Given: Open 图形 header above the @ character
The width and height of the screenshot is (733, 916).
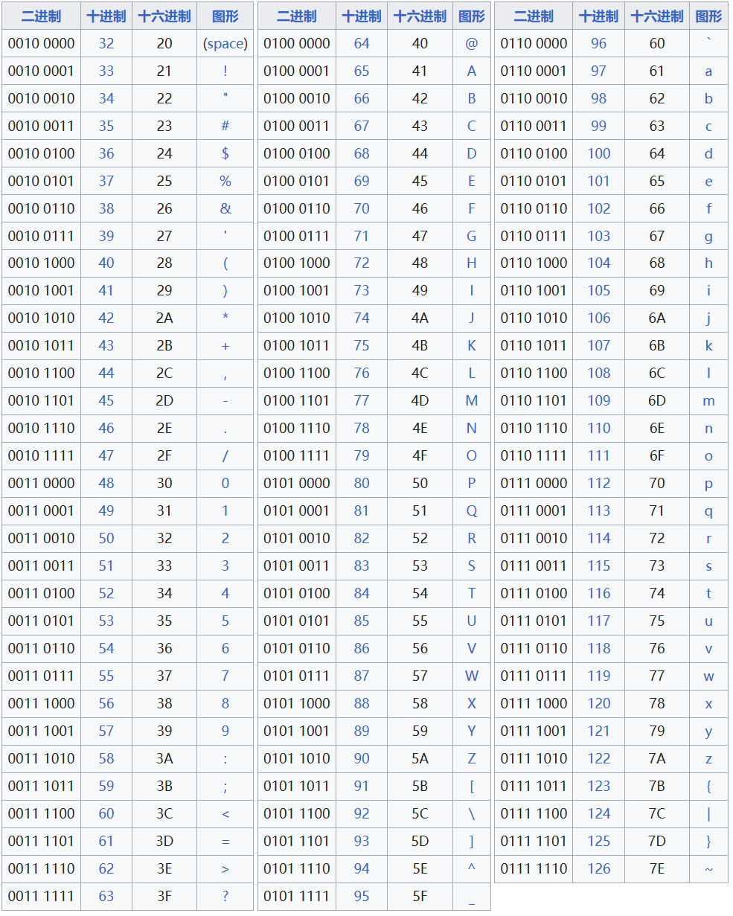Looking at the screenshot, I should [472, 16].
